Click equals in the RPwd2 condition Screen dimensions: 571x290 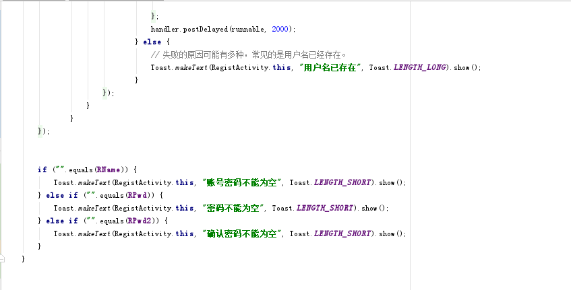tap(111, 221)
